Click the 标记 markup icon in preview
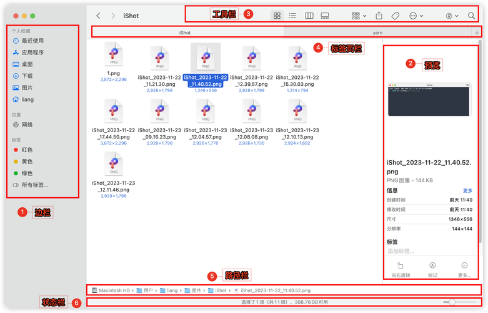Viewport: 488px width, 313px height. (x=432, y=266)
